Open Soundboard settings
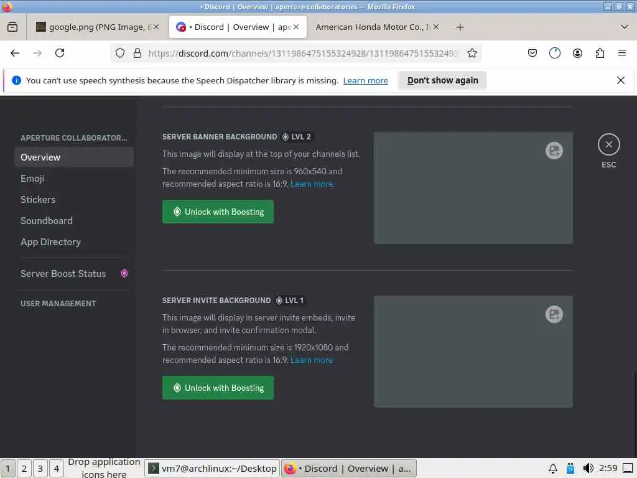Viewport: 637px width, 478px height. [74, 221]
